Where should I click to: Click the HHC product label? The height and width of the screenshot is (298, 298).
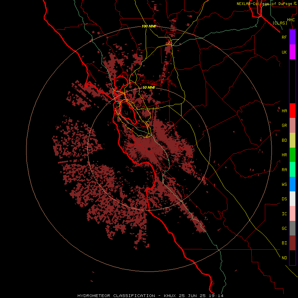tap(291, 20)
